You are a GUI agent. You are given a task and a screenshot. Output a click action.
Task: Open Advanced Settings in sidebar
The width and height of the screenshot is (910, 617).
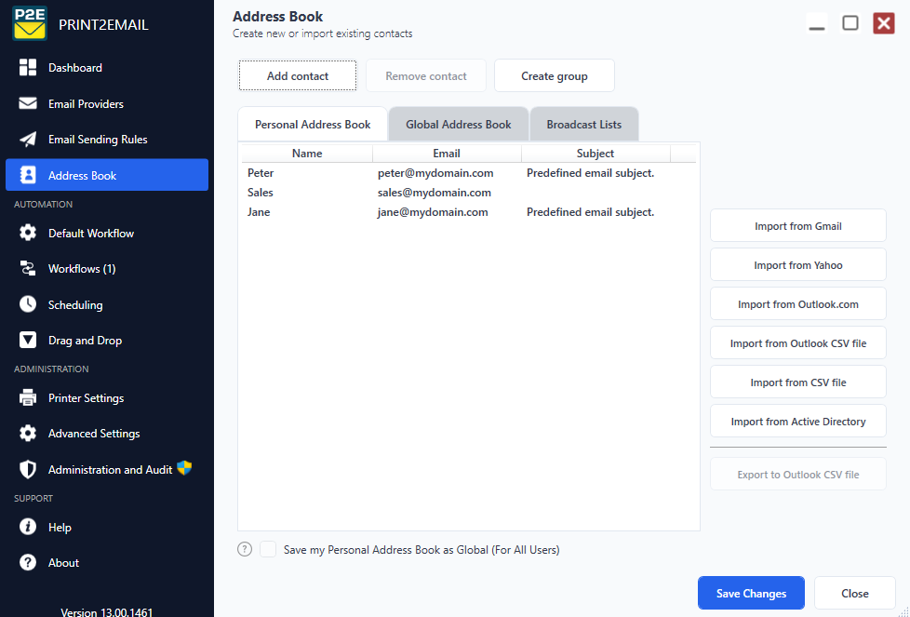(107, 434)
